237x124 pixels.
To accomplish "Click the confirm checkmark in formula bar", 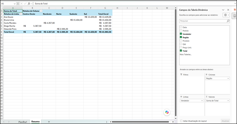I will pos(25,3).
